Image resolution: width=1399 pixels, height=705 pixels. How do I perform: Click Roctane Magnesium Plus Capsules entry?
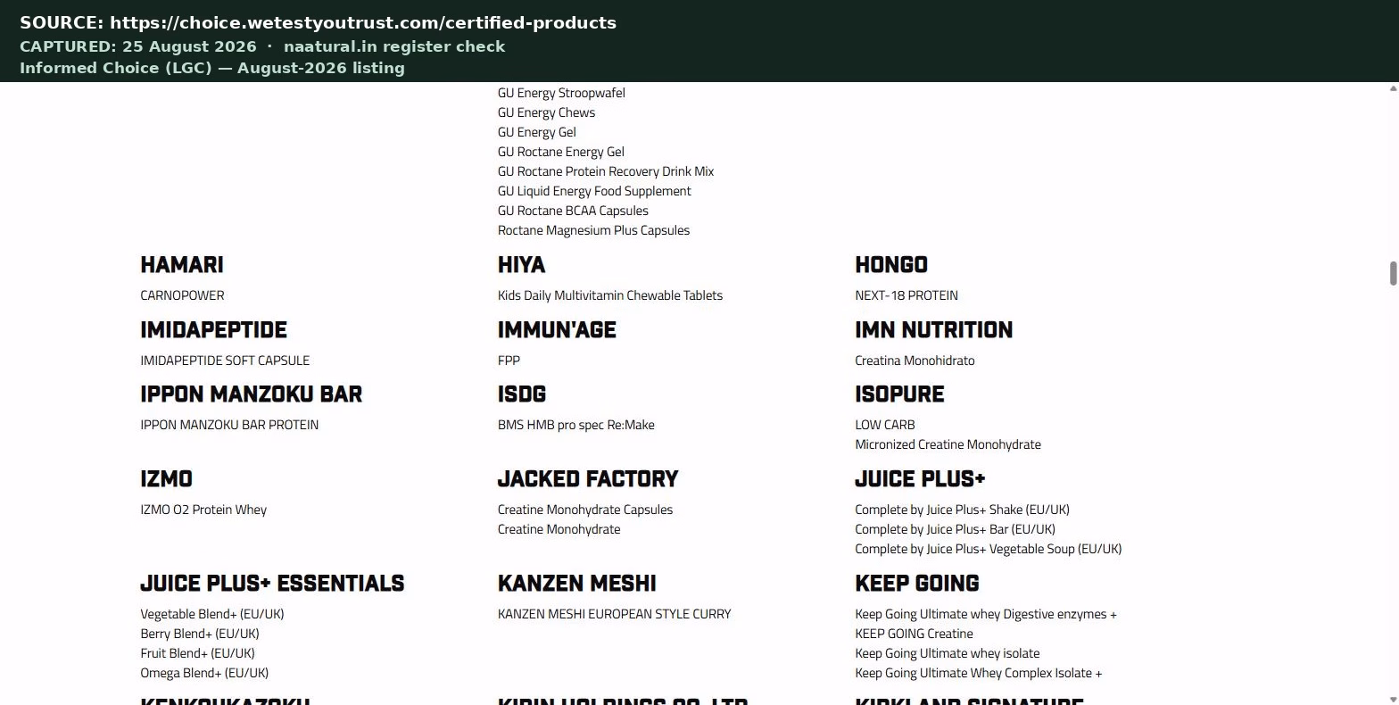[593, 230]
